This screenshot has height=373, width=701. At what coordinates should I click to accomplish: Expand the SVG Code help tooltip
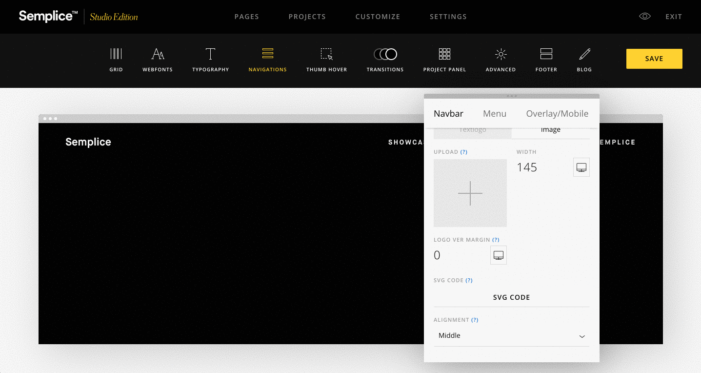469,280
